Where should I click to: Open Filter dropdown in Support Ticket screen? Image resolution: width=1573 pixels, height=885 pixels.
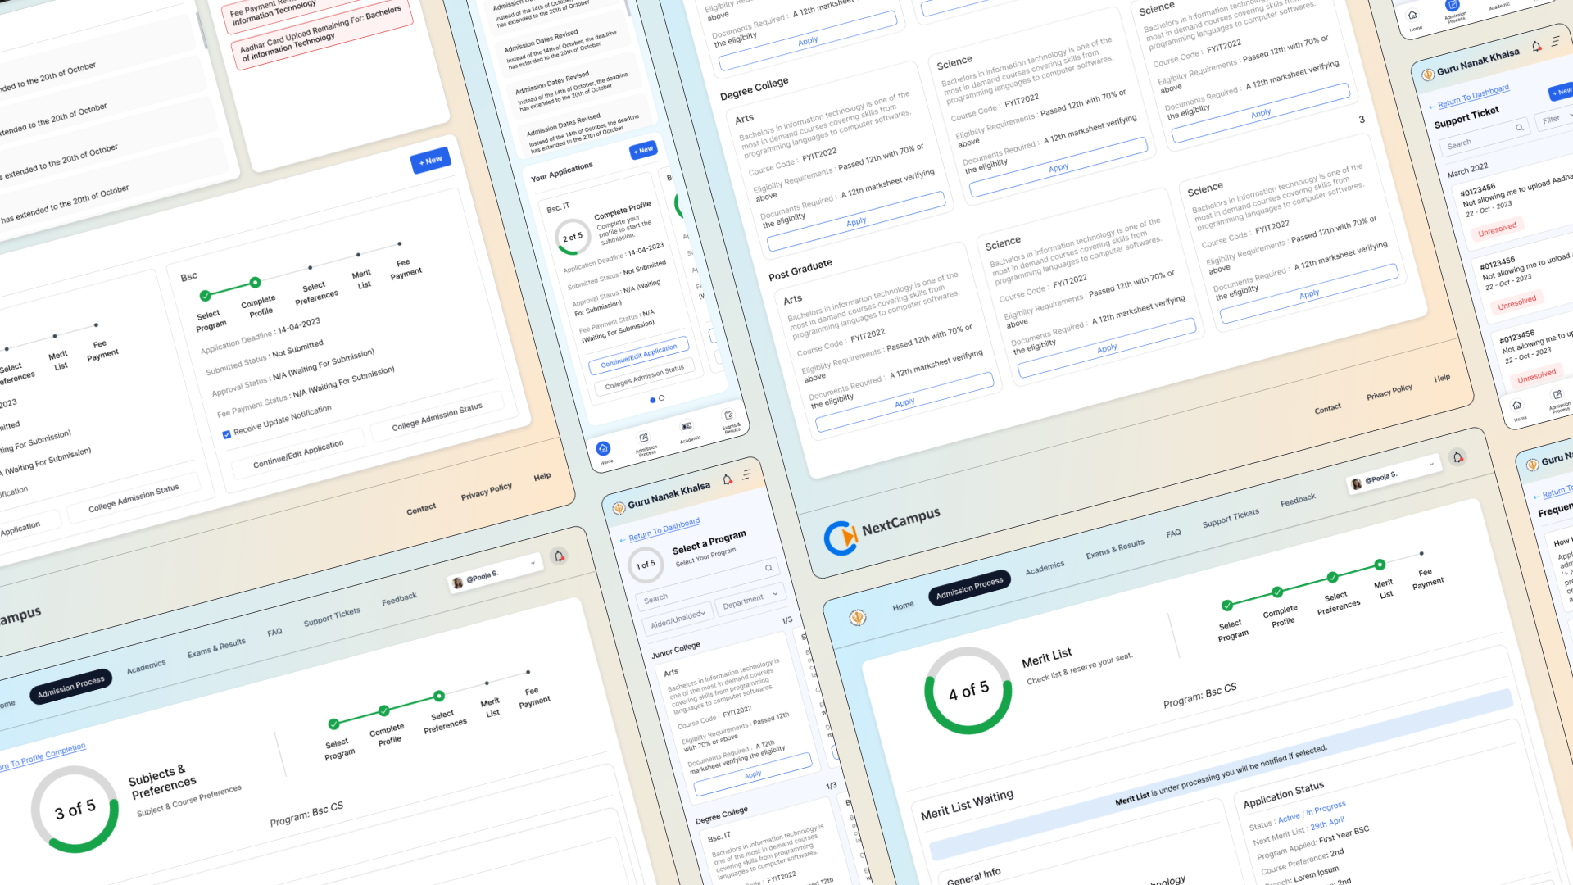(1554, 119)
